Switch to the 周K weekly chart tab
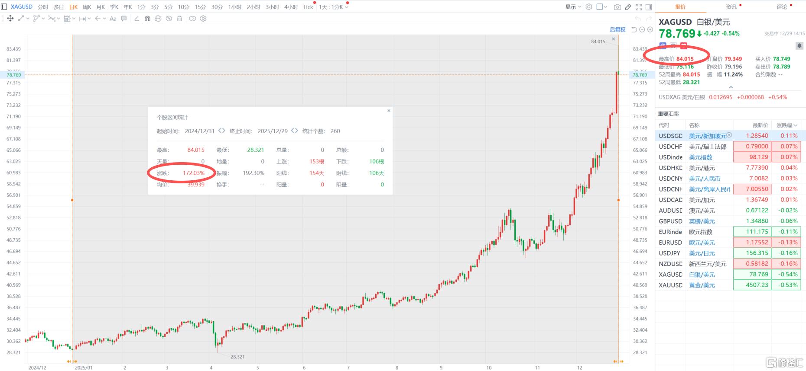Screen dimensions: 806x371 [87, 7]
